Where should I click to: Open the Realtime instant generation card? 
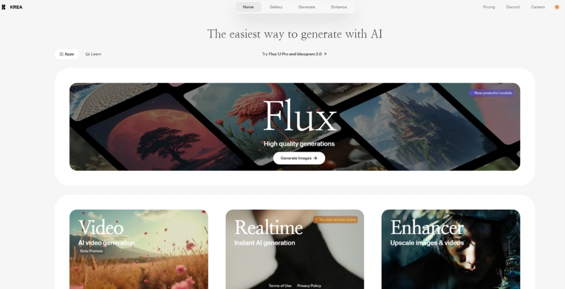(x=295, y=249)
